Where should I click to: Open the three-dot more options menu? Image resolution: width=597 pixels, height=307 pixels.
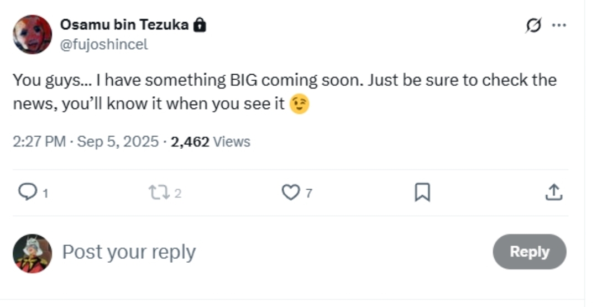559,25
